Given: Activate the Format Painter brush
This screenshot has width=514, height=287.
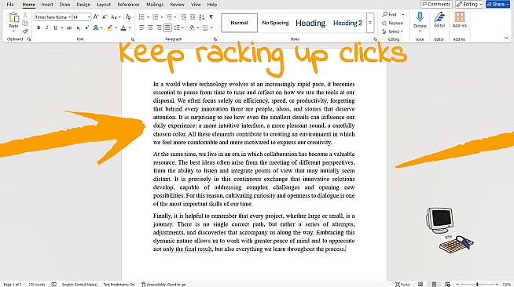Looking at the screenshot, I should [25, 31].
